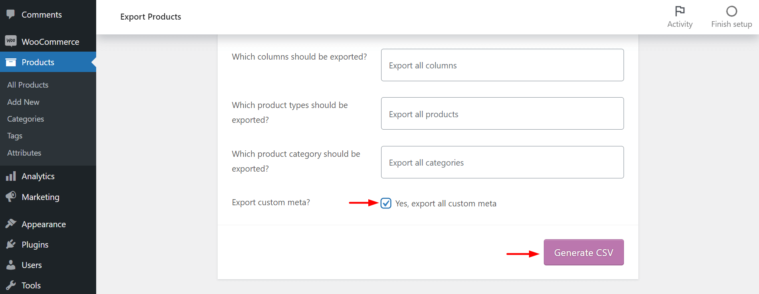Select the Products menu item
Image resolution: width=759 pixels, height=294 pixels.
48,62
